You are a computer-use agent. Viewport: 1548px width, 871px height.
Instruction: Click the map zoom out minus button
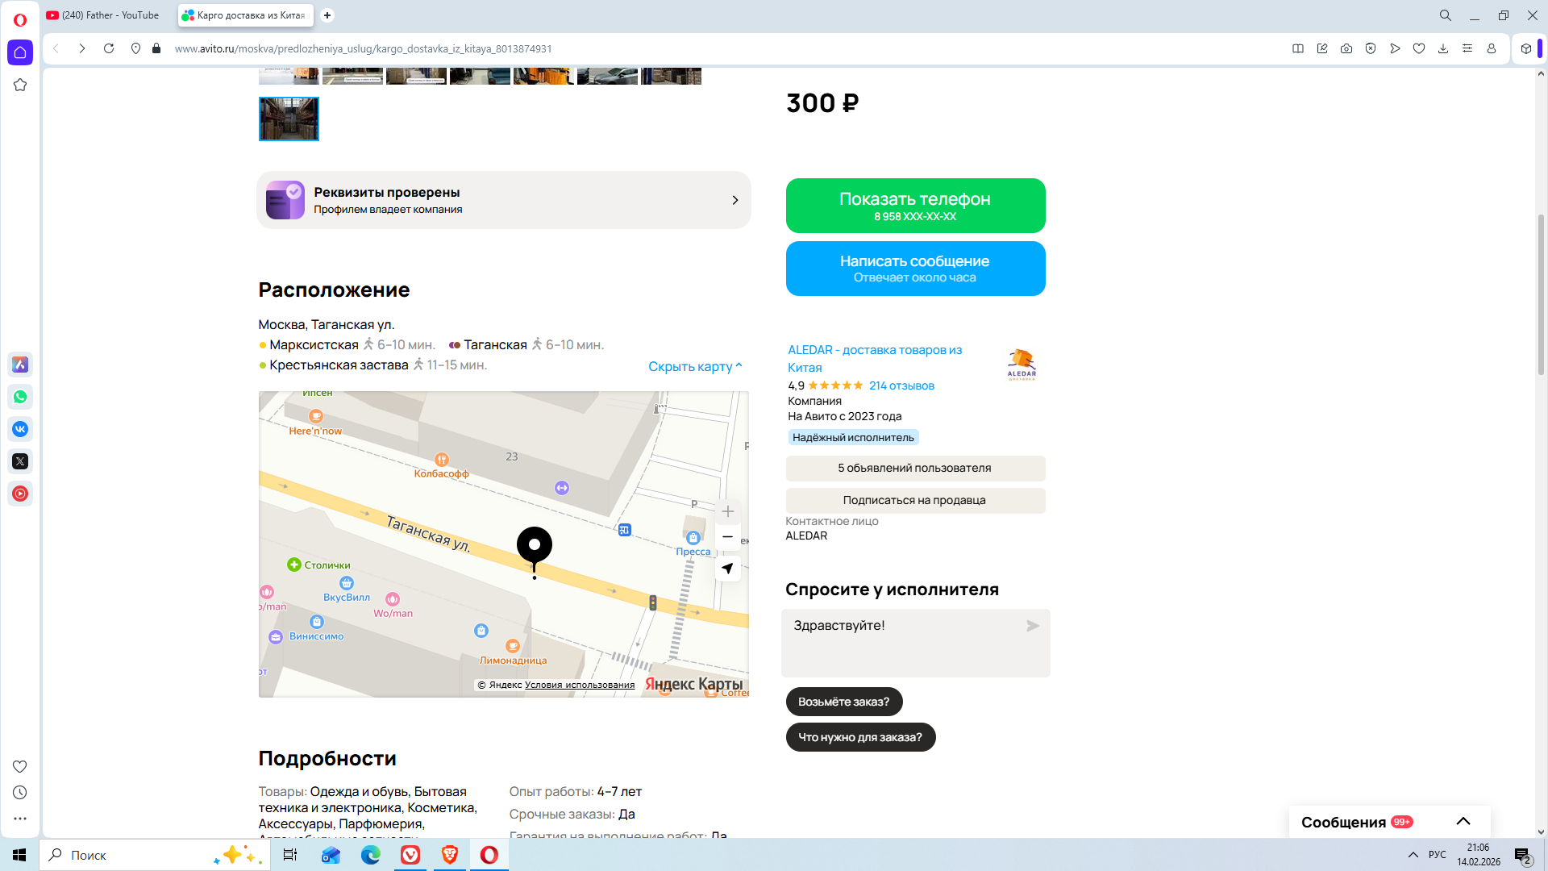coord(727,537)
